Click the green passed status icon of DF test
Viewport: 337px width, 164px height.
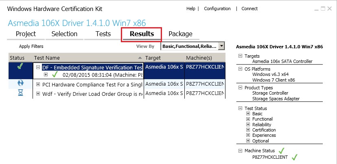[20, 67]
